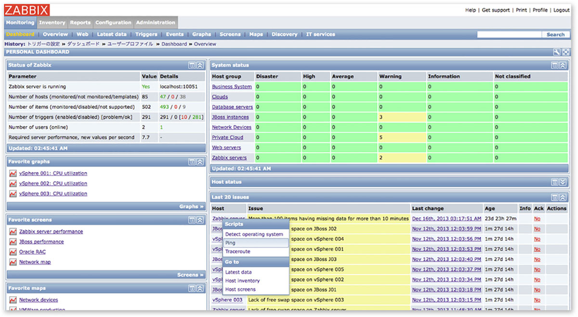Open dashboard configuration wrench icon
Screen dimensions: 578x317
556,53
